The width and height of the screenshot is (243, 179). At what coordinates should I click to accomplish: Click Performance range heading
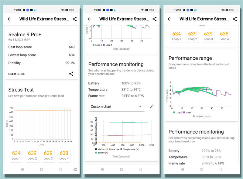tap(190, 58)
